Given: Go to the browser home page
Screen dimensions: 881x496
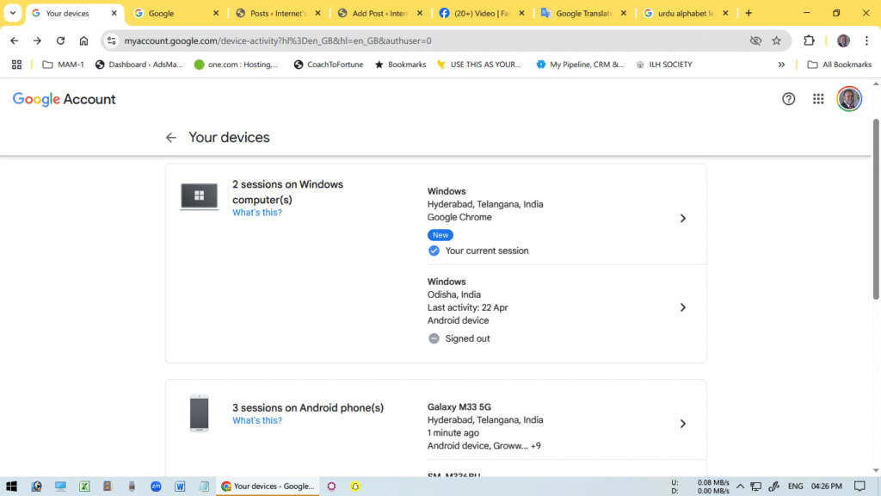Looking at the screenshot, I should click(83, 40).
